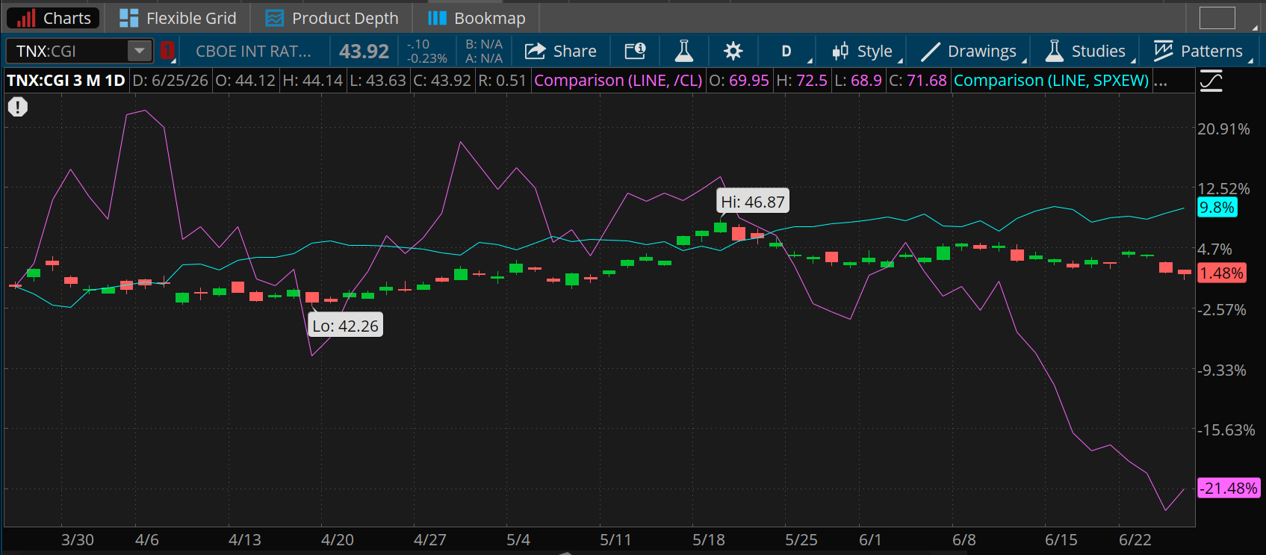Switch to the Bookmap tab

tap(477, 18)
